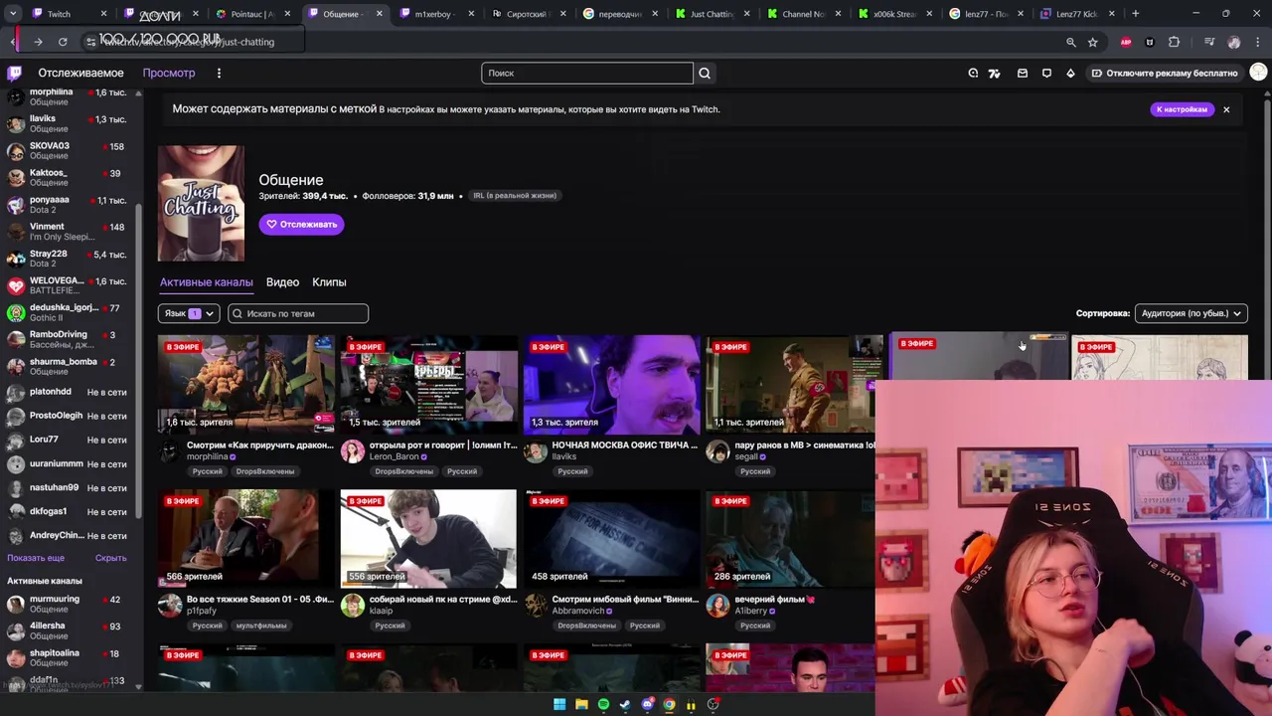
Task: Dismiss the labeled-content notice with X
Action: (1226, 109)
